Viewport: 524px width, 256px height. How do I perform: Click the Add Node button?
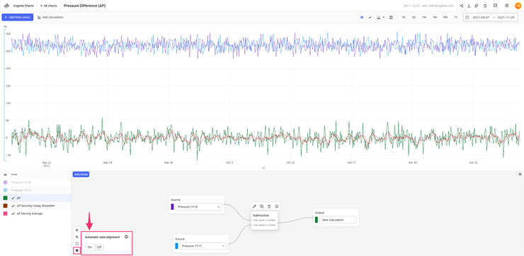point(81,174)
